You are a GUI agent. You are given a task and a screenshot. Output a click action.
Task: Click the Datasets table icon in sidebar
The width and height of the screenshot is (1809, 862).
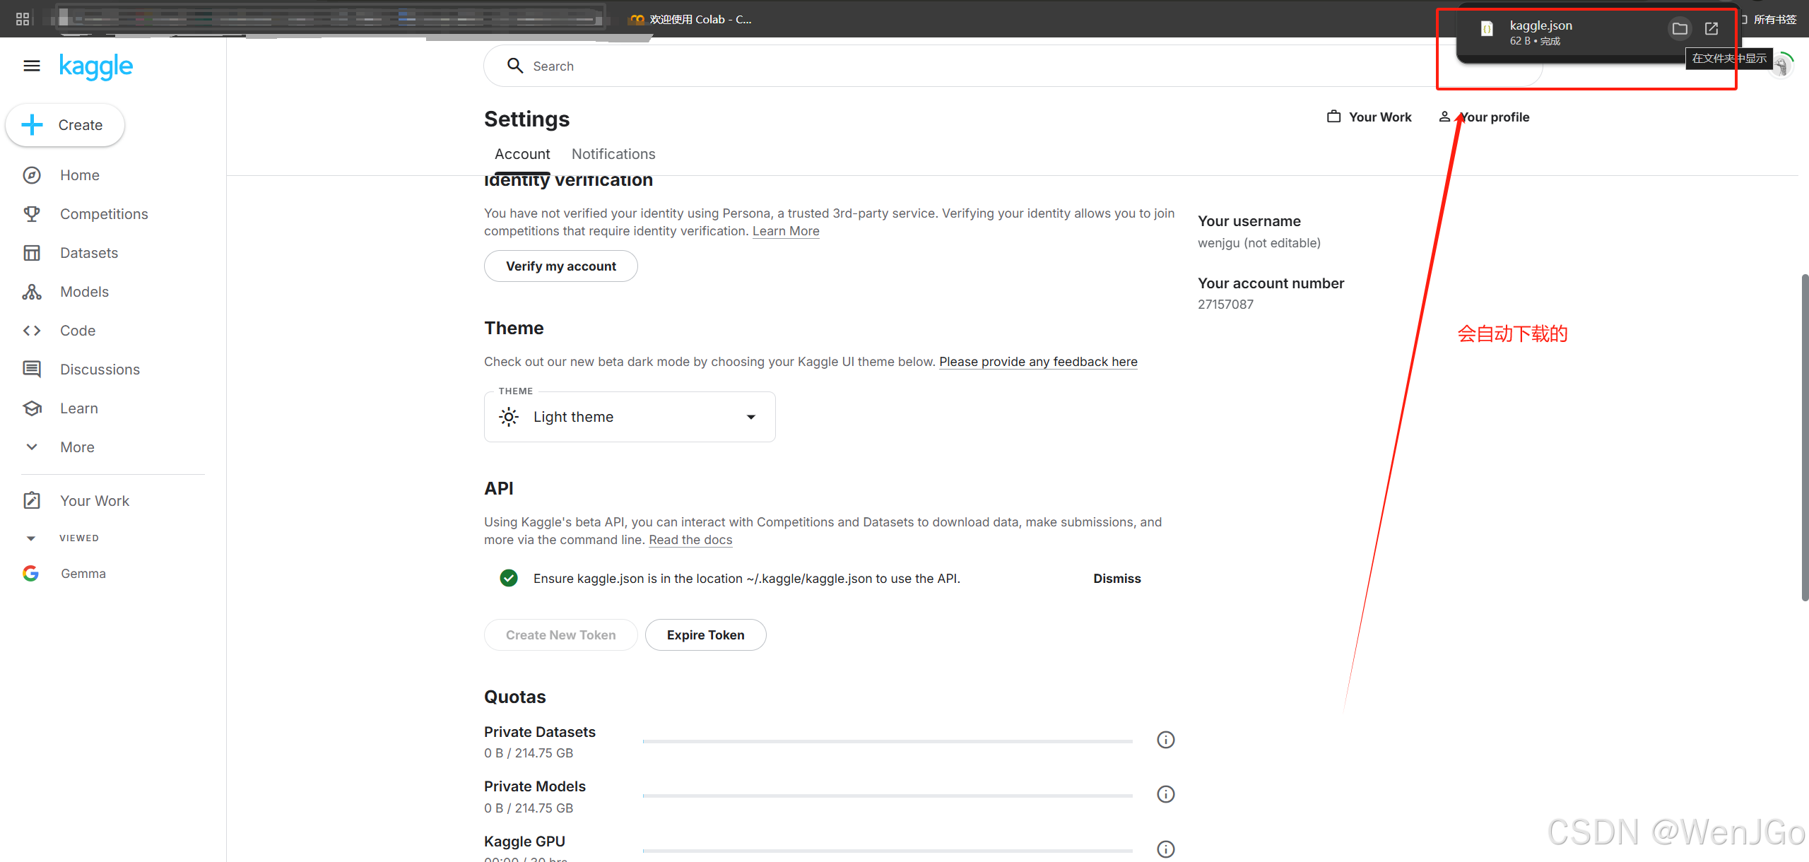(x=32, y=253)
